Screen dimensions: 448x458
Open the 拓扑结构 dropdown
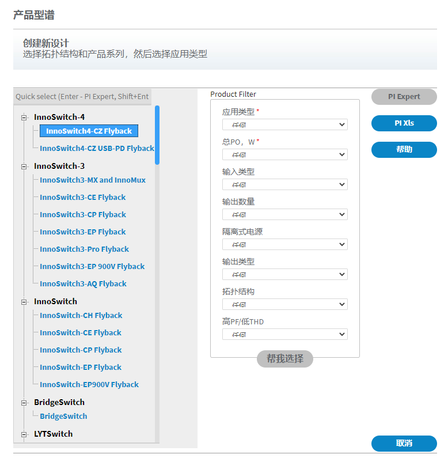click(284, 304)
